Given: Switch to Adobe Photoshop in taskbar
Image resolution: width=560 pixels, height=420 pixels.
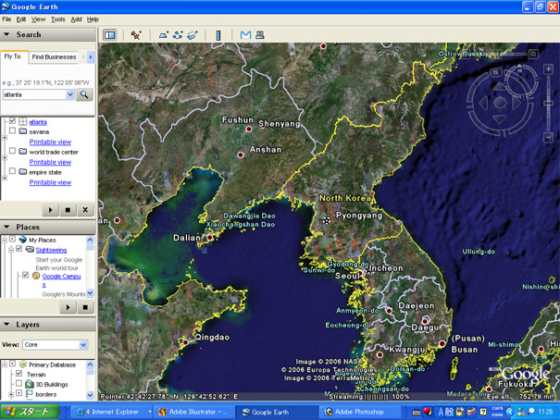Looking at the screenshot, I should pos(359,412).
